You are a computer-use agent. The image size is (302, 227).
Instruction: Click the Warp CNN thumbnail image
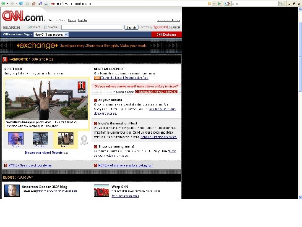pos(102,191)
